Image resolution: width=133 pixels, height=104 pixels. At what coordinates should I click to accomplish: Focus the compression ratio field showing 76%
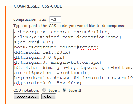tap(55, 20)
